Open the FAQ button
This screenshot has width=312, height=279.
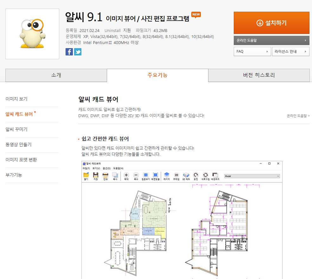tap(252, 52)
